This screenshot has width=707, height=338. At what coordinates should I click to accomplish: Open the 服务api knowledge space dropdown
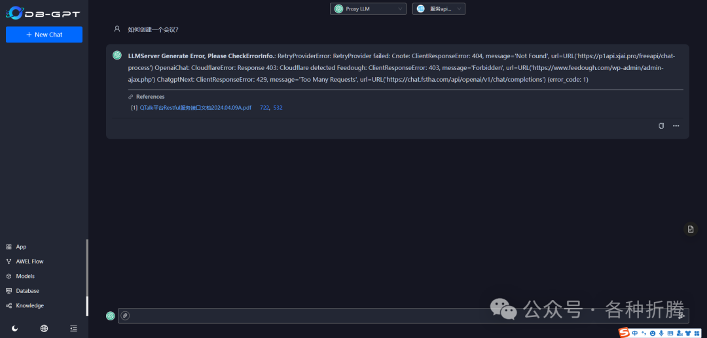(439, 9)
